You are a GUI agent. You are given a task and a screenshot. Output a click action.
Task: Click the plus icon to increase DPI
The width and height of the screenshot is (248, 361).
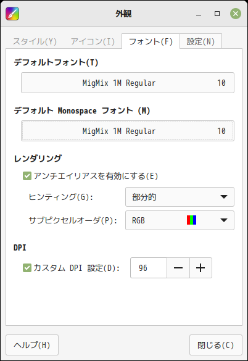pyautogui.click(x=200, y=268)
